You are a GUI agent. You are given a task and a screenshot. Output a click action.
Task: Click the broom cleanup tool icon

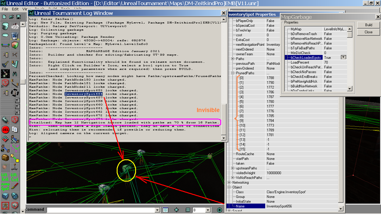click(x=5, y=64)
